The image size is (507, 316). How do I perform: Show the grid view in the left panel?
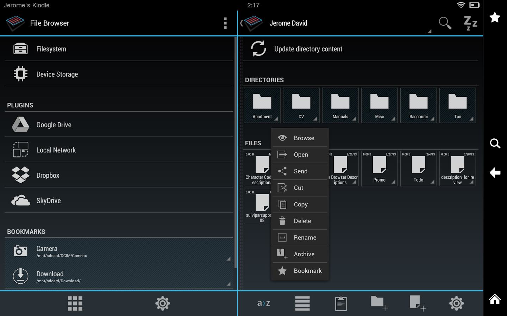tap(75, 303)
